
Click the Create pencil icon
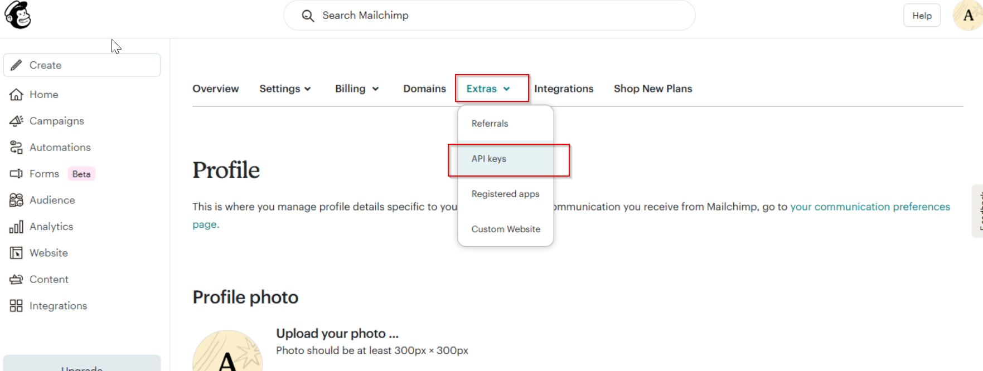17,65
